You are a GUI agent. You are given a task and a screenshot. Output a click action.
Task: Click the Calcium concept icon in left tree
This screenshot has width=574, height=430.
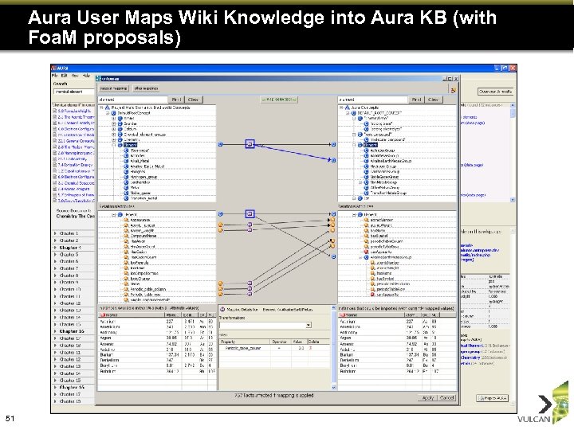[120, 129]
